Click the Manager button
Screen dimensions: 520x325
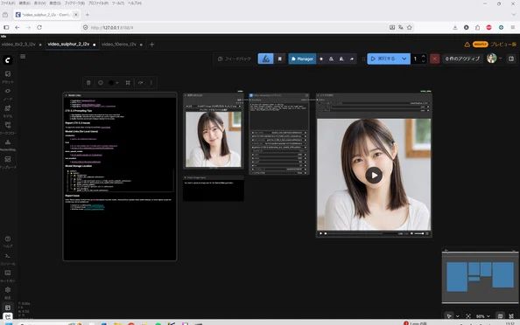point(302,59)
